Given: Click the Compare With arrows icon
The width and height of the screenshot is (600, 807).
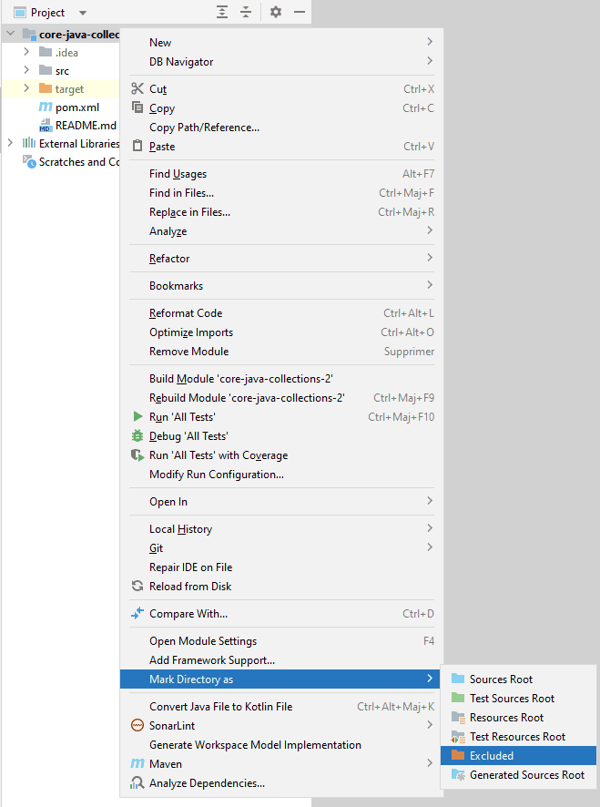Looking at the screenshot, I should [137, 613].
